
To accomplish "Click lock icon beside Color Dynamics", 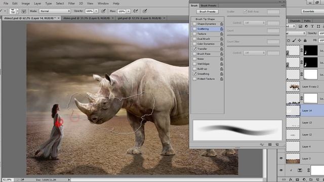I will coord(222,44).
